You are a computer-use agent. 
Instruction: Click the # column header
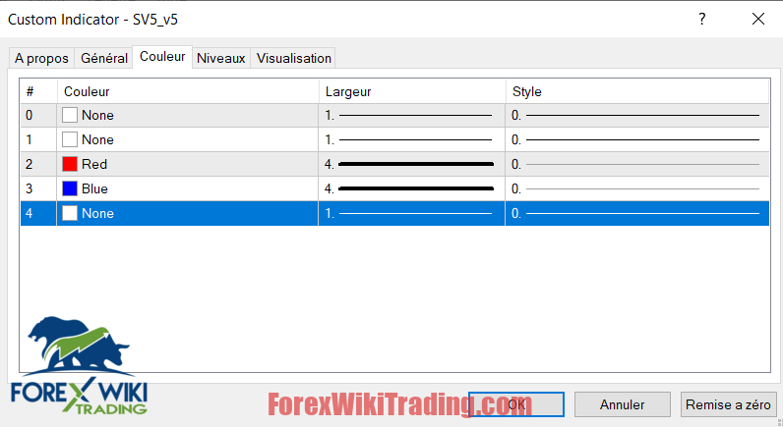[38, 91]
